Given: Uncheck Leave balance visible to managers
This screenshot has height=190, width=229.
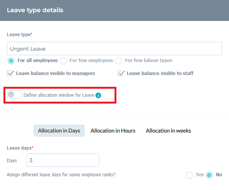Looking at the screenshot, I should (x=10, y=73).
